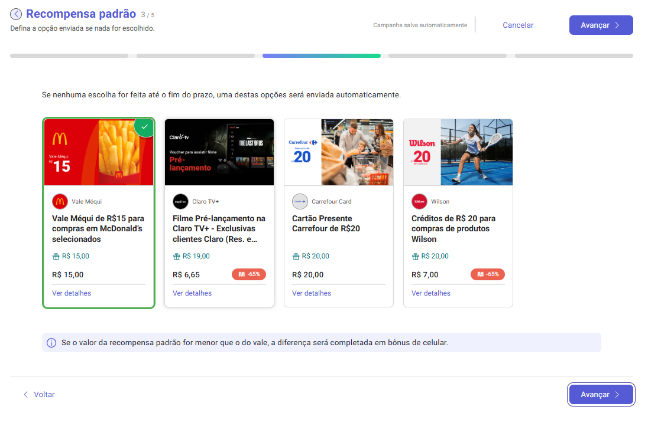Open Ver detalhes on Wilson card
Viewport: 661px width, 426px height.
point(431,293)
